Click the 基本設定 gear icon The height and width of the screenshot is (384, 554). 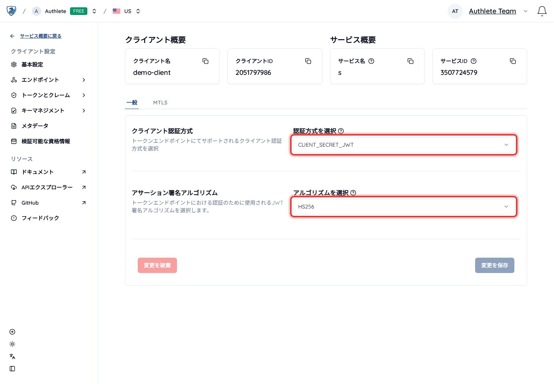pos(14,65)
